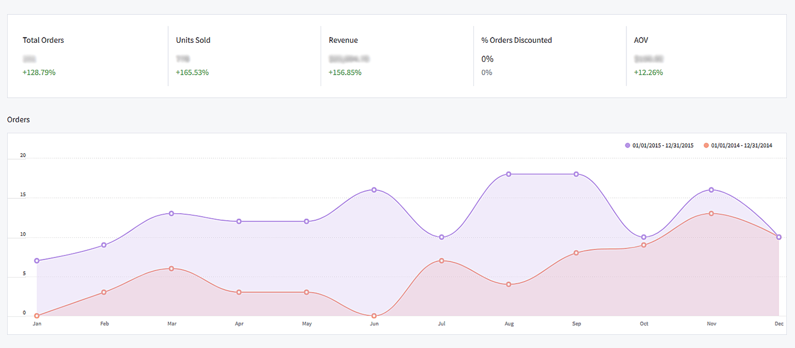
Task: Click the Aug label on the x-axis
Action: [x=509, y=324]
